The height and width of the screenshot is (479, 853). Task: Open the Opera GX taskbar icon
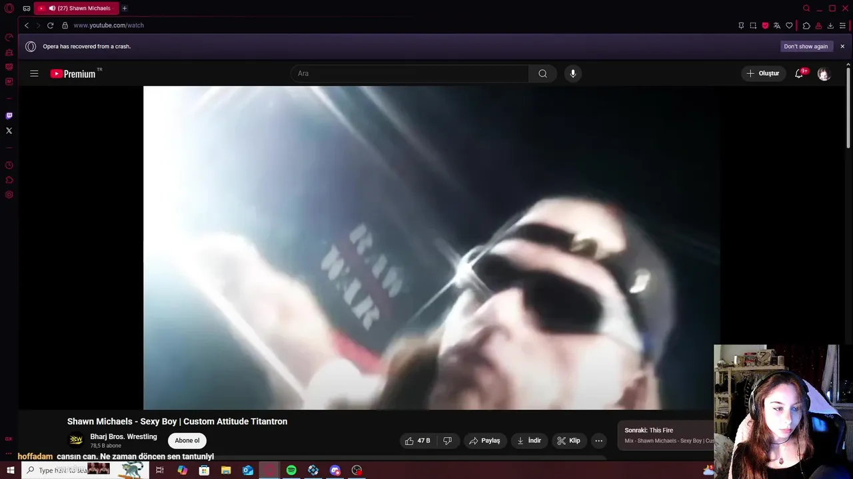[x=269, y=470]
